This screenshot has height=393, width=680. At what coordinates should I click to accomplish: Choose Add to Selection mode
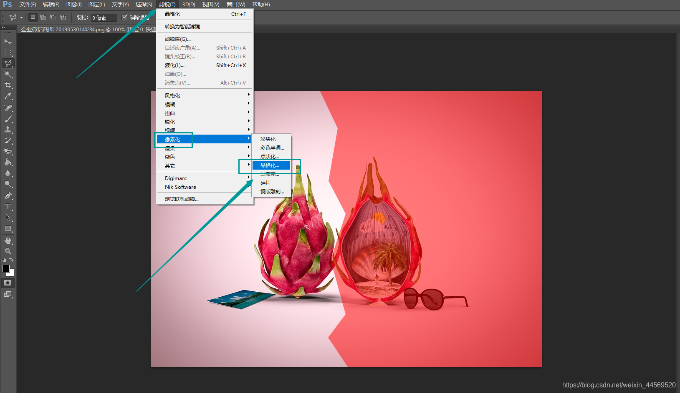[43, 17]
